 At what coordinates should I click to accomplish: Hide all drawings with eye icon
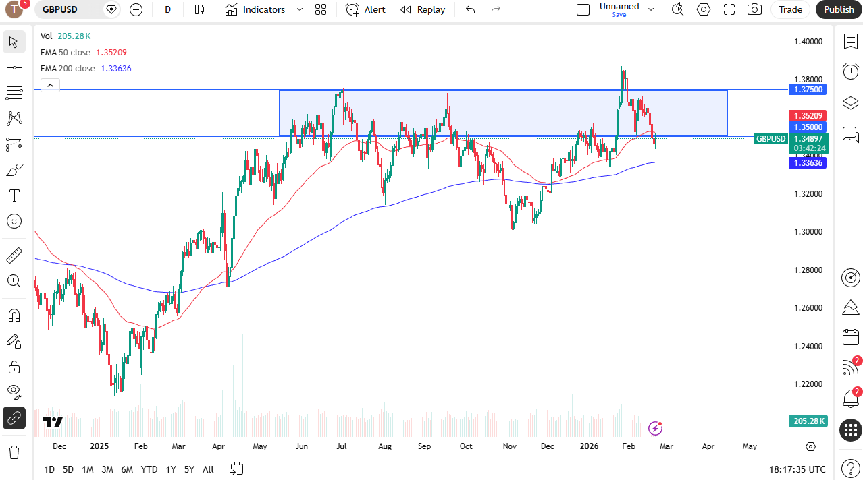click(14, 392)
